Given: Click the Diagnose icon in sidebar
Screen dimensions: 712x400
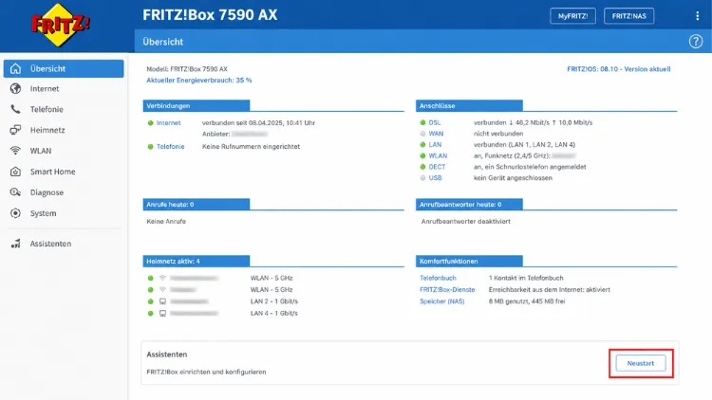Looking at the screenshot, I should pos(15,192).
